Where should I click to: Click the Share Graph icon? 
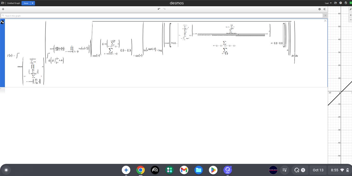click(x=336, y=3)
